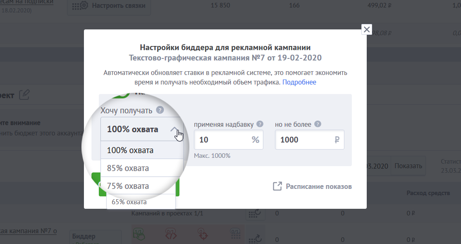461x244 pixels.
Task: Choose the '75% охвата' option
Action: coord(128,186)
